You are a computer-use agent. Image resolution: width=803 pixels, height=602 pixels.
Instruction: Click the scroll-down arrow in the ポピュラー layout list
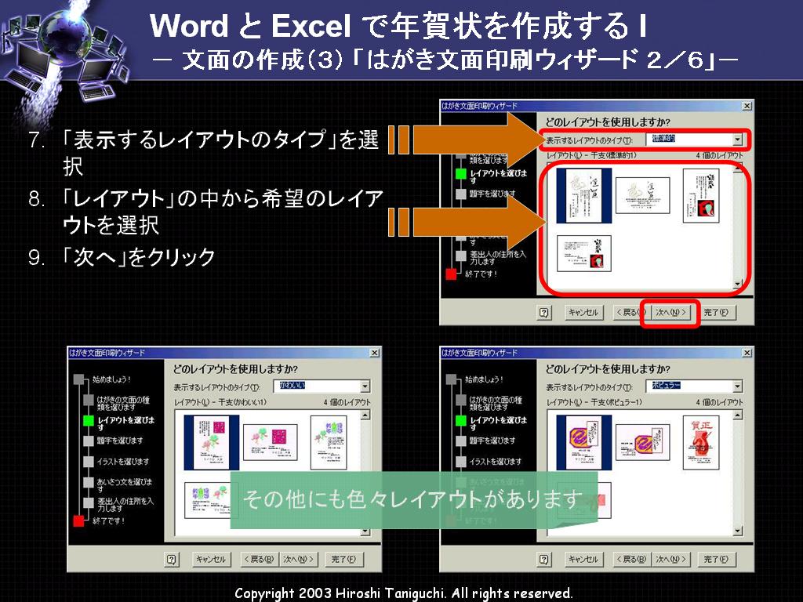coord(737,531)
